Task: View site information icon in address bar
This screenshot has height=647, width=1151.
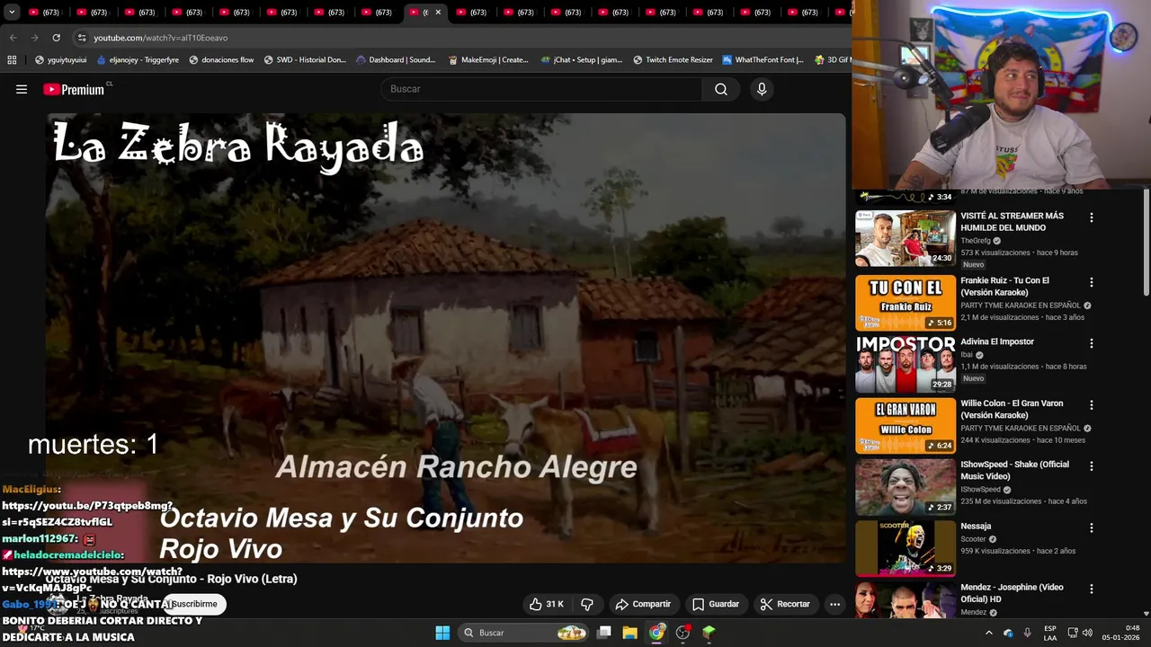Action: 82,38
